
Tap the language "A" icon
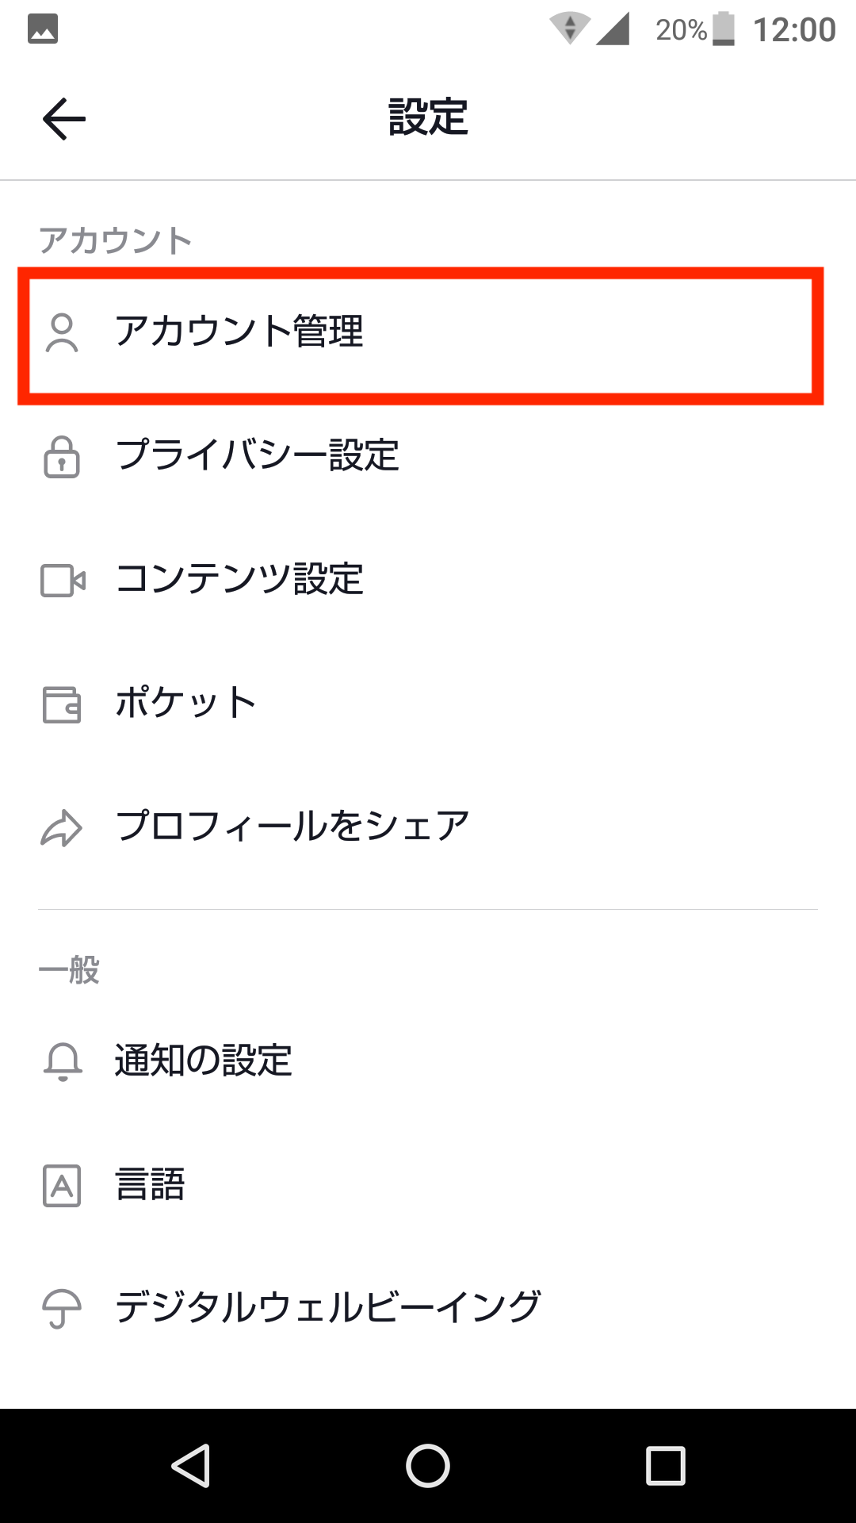(62, 1186)
